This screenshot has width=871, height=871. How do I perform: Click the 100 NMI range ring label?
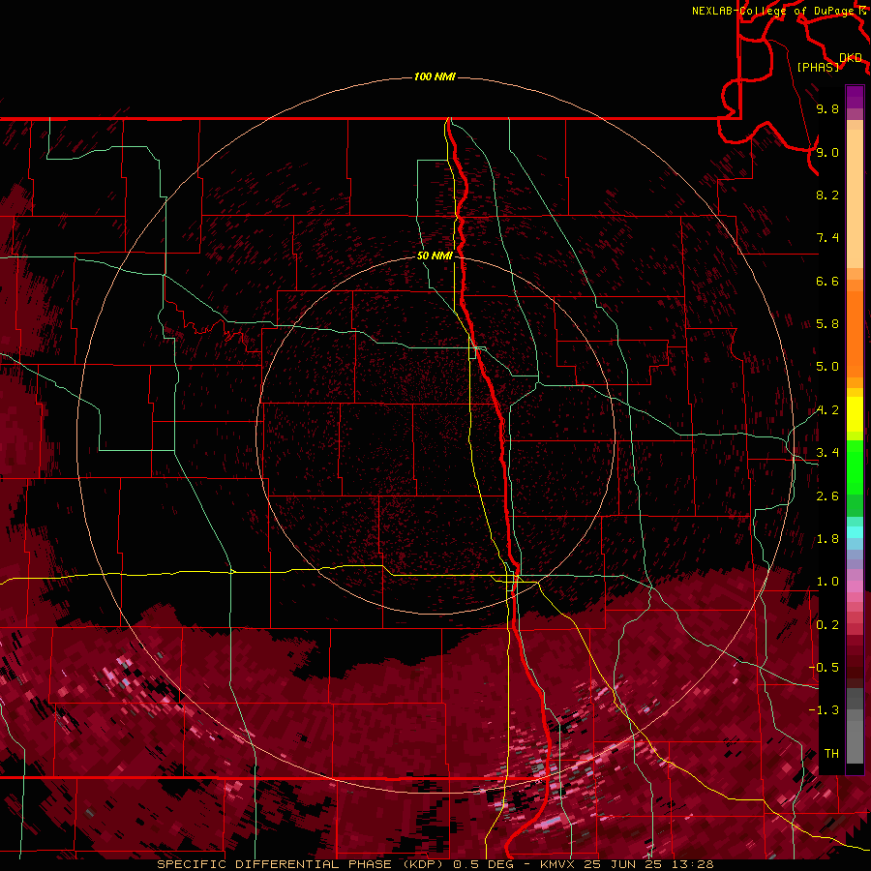tap(435, 76)
